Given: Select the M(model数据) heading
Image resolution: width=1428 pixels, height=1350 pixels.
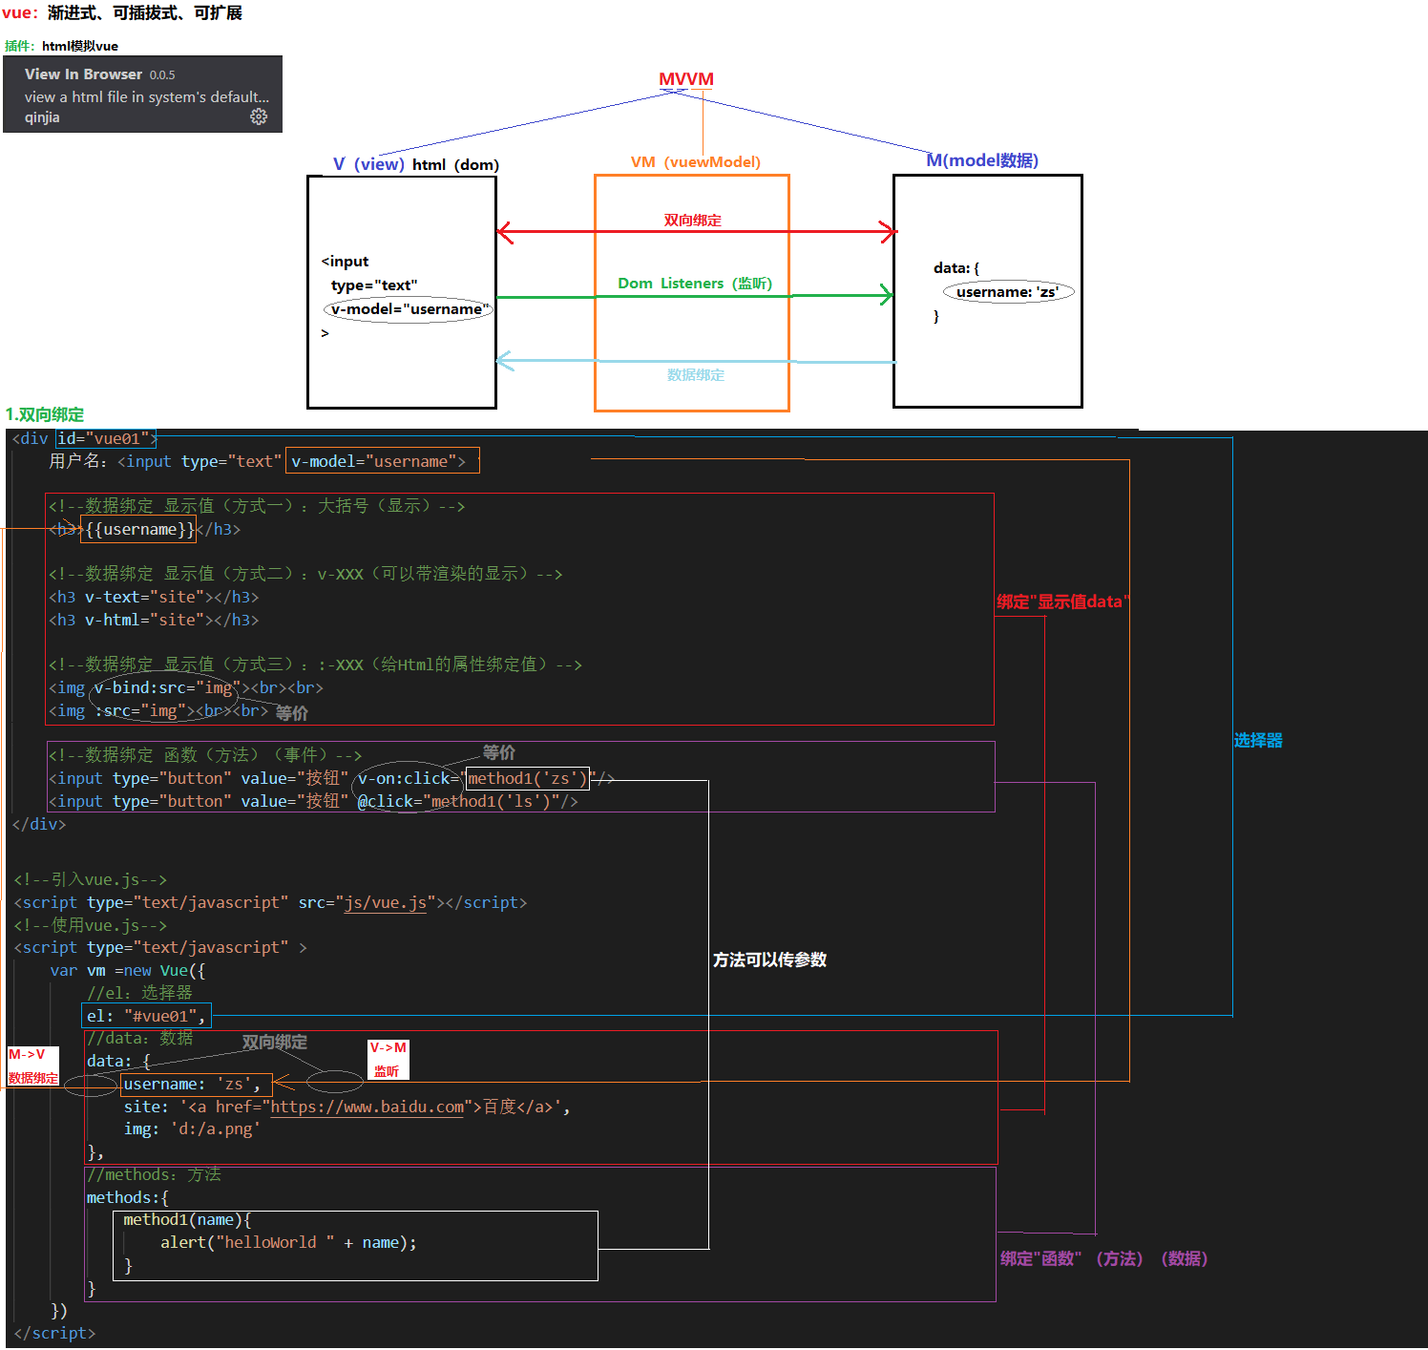Looking at the screenshot, I should pyautogui.click(x=981, y=160).
